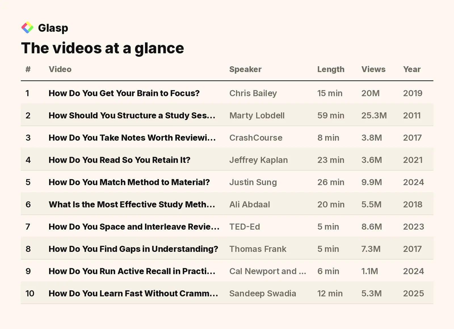Image resolution: width=454 pixels, height=329 pixels.
Task: Click the '20 min' length cell
Action: pyautogui.click(x=331, y=204)
